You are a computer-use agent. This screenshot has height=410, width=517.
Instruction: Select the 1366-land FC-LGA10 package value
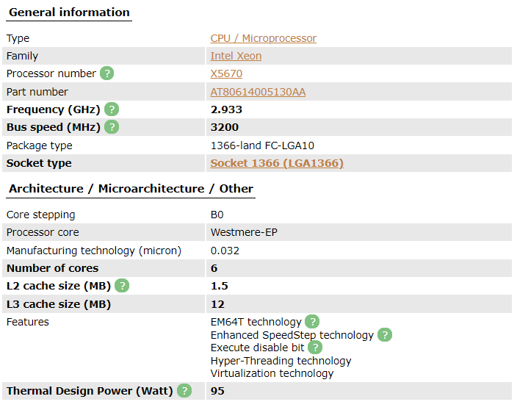[262, 145]
